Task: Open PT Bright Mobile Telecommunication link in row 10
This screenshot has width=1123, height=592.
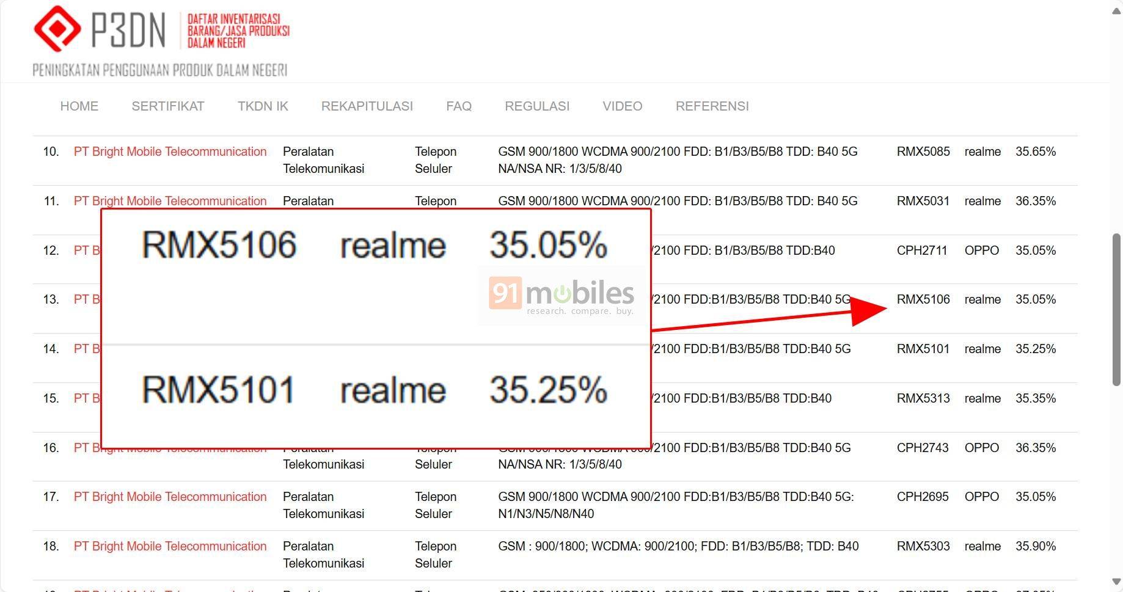Action: click(170, 152)
